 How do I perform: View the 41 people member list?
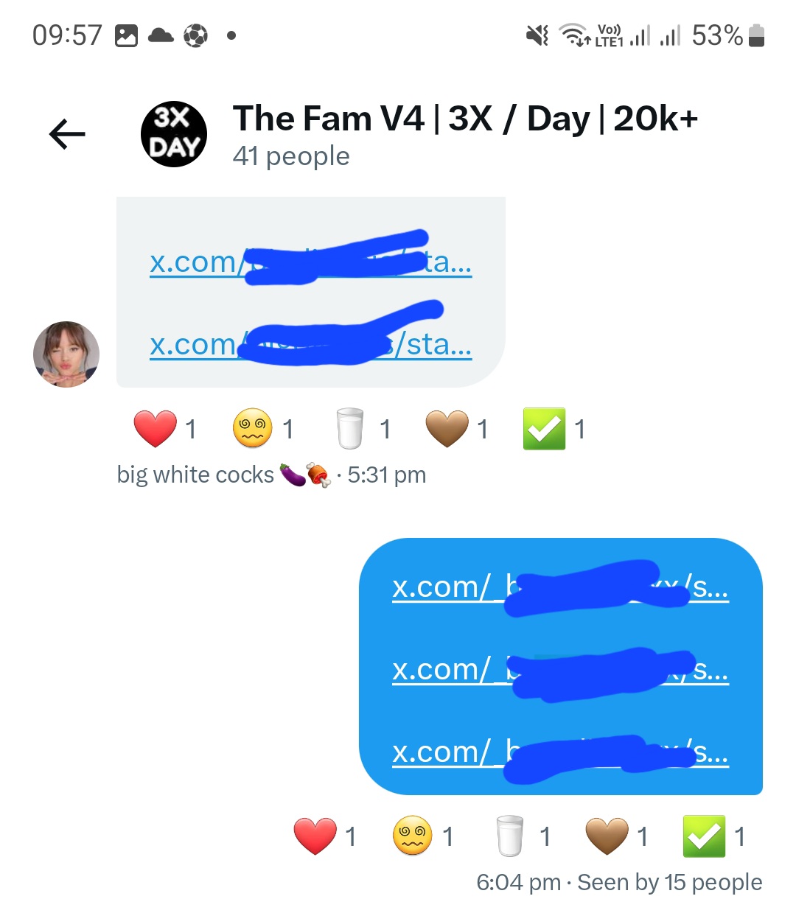tap(291, 156)
